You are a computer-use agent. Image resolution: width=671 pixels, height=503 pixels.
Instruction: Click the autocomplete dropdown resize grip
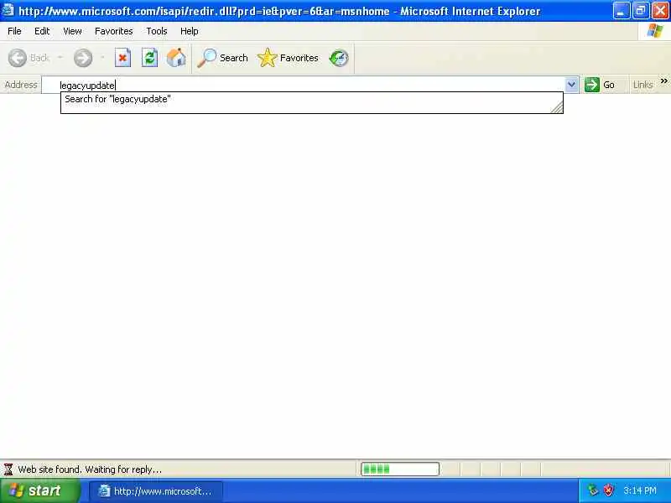point(557,107)
